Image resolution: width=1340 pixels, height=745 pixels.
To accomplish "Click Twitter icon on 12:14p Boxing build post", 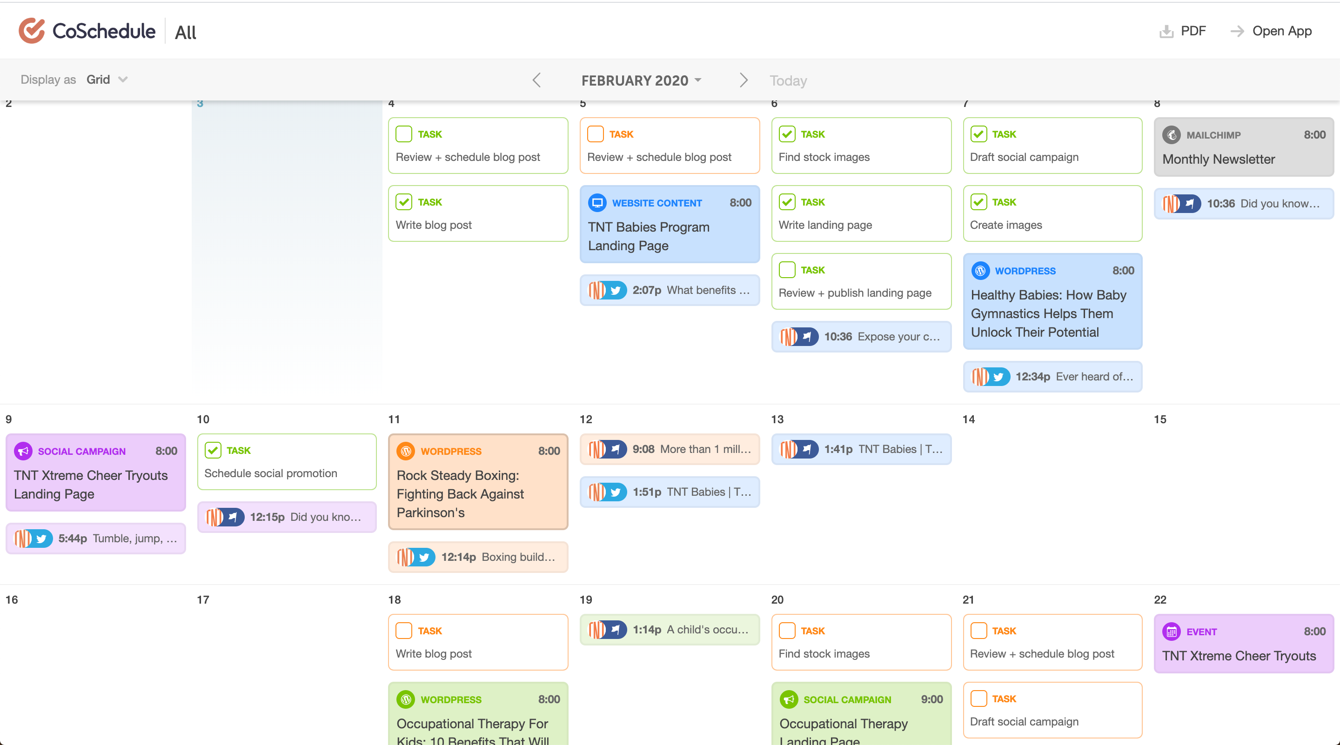I will (424, 557).
